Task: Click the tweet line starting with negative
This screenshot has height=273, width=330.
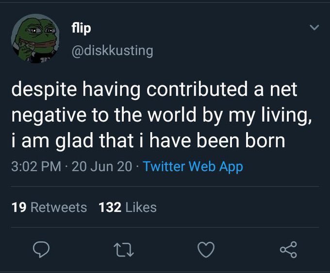Action: coord(161,116)
